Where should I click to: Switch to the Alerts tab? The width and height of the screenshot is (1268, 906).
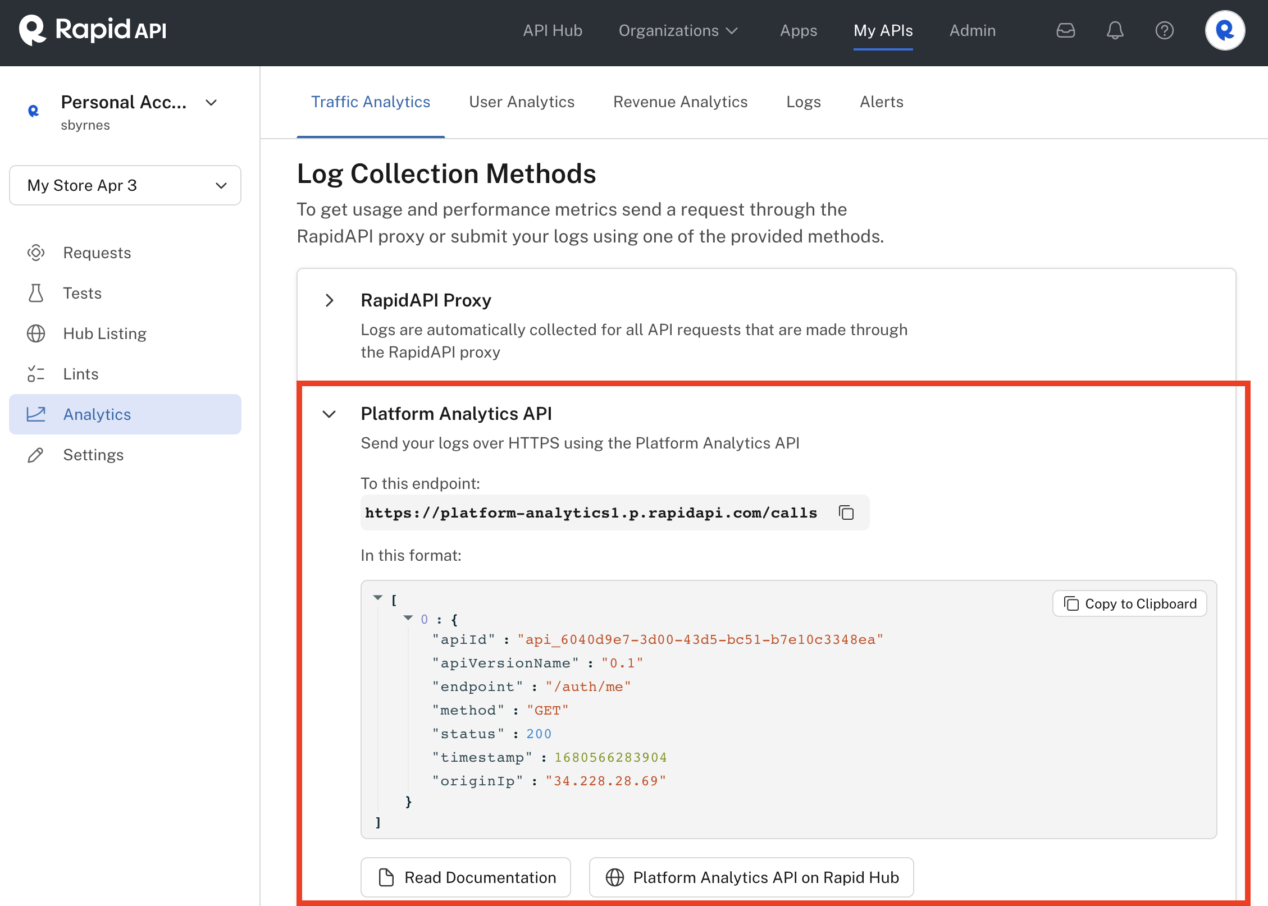(x=882, y=102)
